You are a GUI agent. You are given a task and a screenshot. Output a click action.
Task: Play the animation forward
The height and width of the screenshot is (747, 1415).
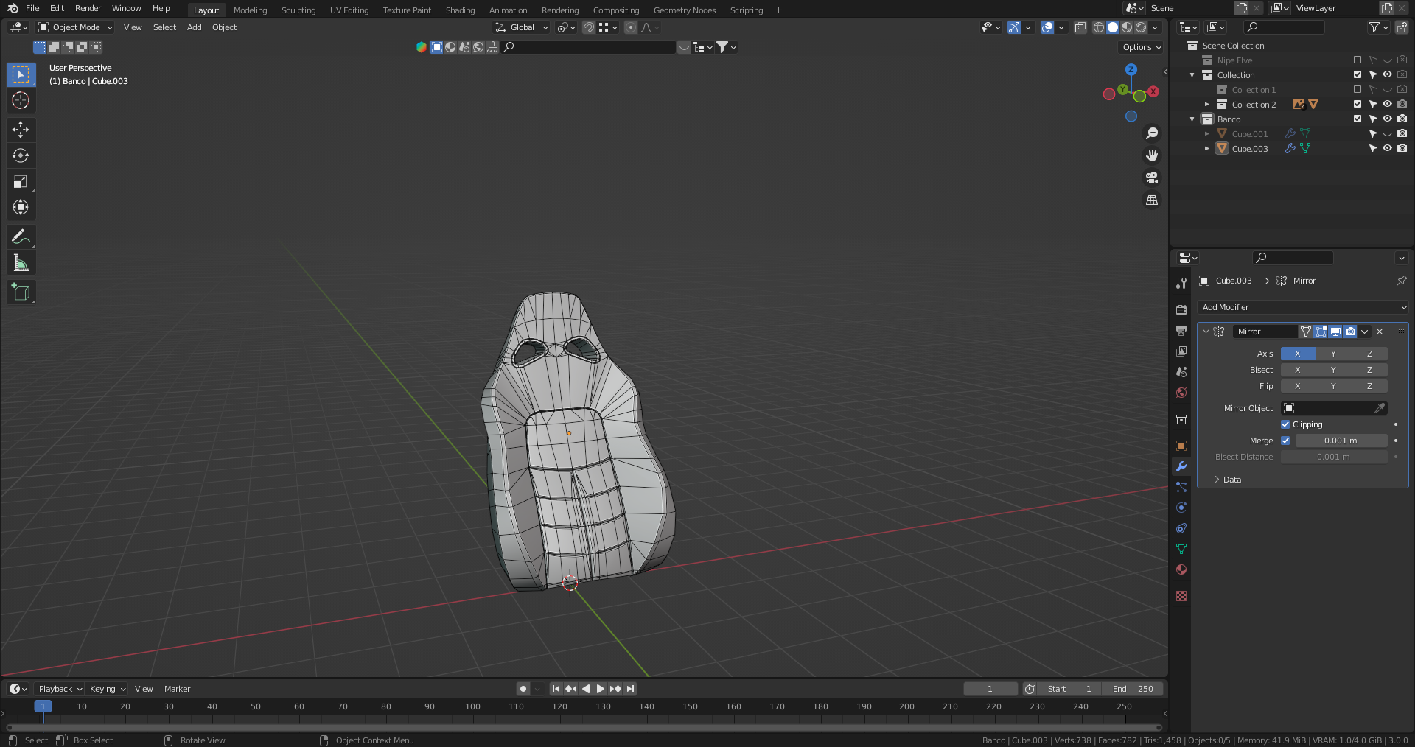(x=600, y=689)
